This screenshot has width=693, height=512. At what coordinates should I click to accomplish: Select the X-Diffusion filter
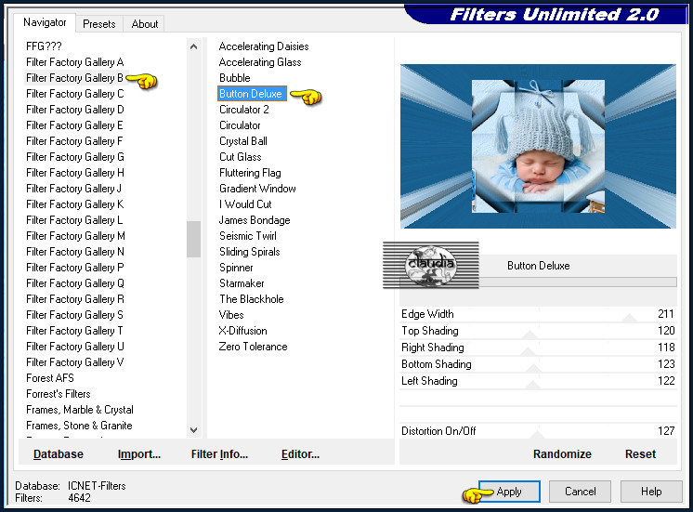tap(242, 331)
